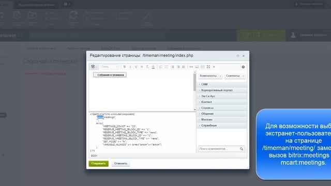Open the text color picker icon

(153, 67)
